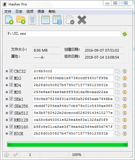Image resolution: width=135 pixels, height=160 pixels.
Task: Click the F:\UI.exe file path field
Action: [64, 34]
